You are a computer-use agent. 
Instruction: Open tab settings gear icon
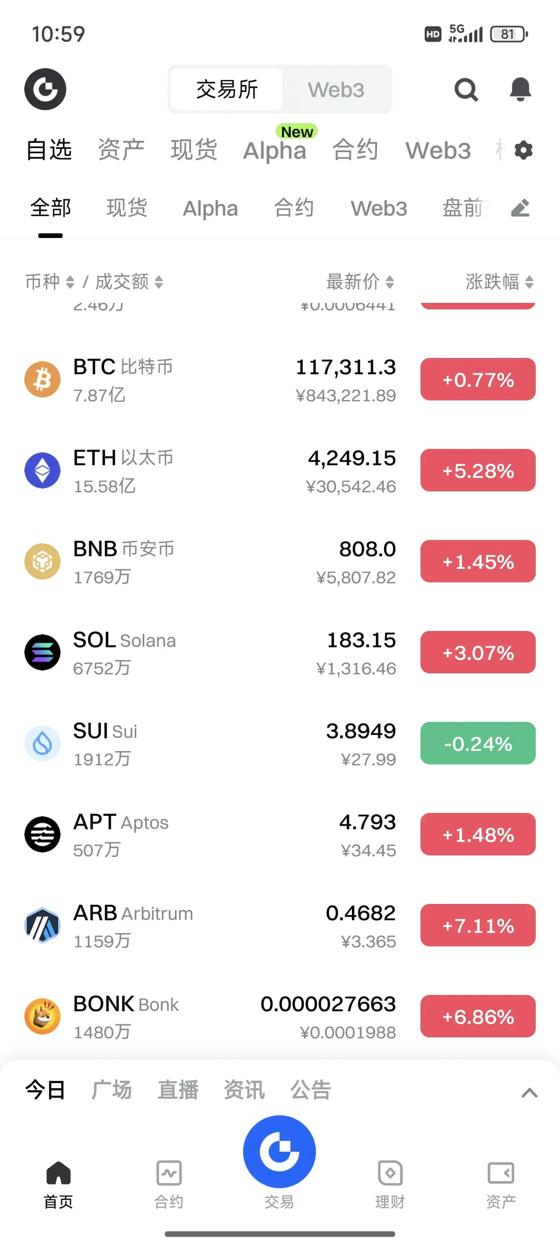523,150
